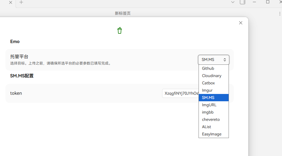This screenshot has height=156, width=282.
Task: Expand the tab list chevron in title bar
Action: [233, 2]
